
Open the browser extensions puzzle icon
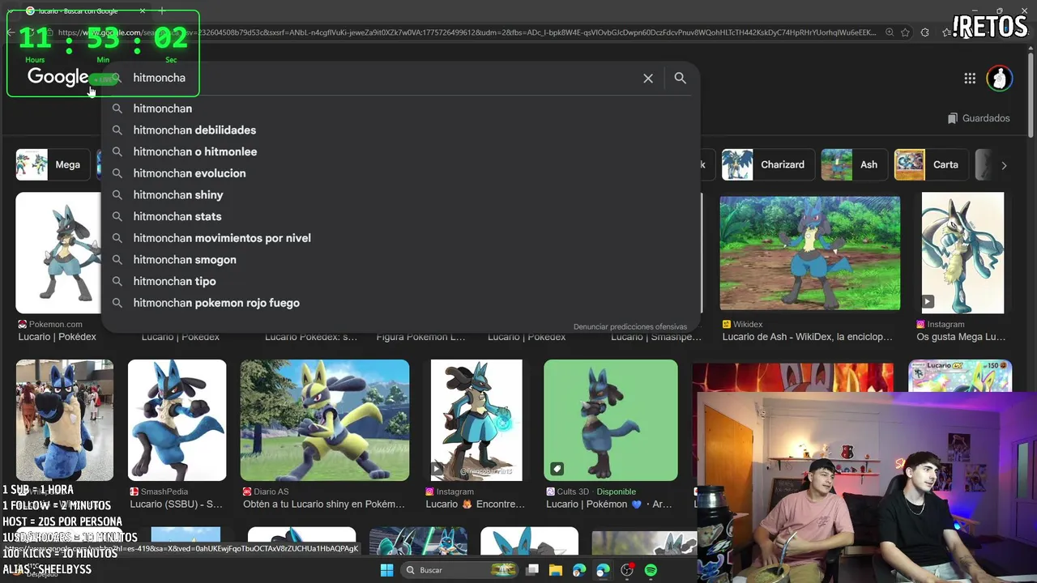click(925, 32)
